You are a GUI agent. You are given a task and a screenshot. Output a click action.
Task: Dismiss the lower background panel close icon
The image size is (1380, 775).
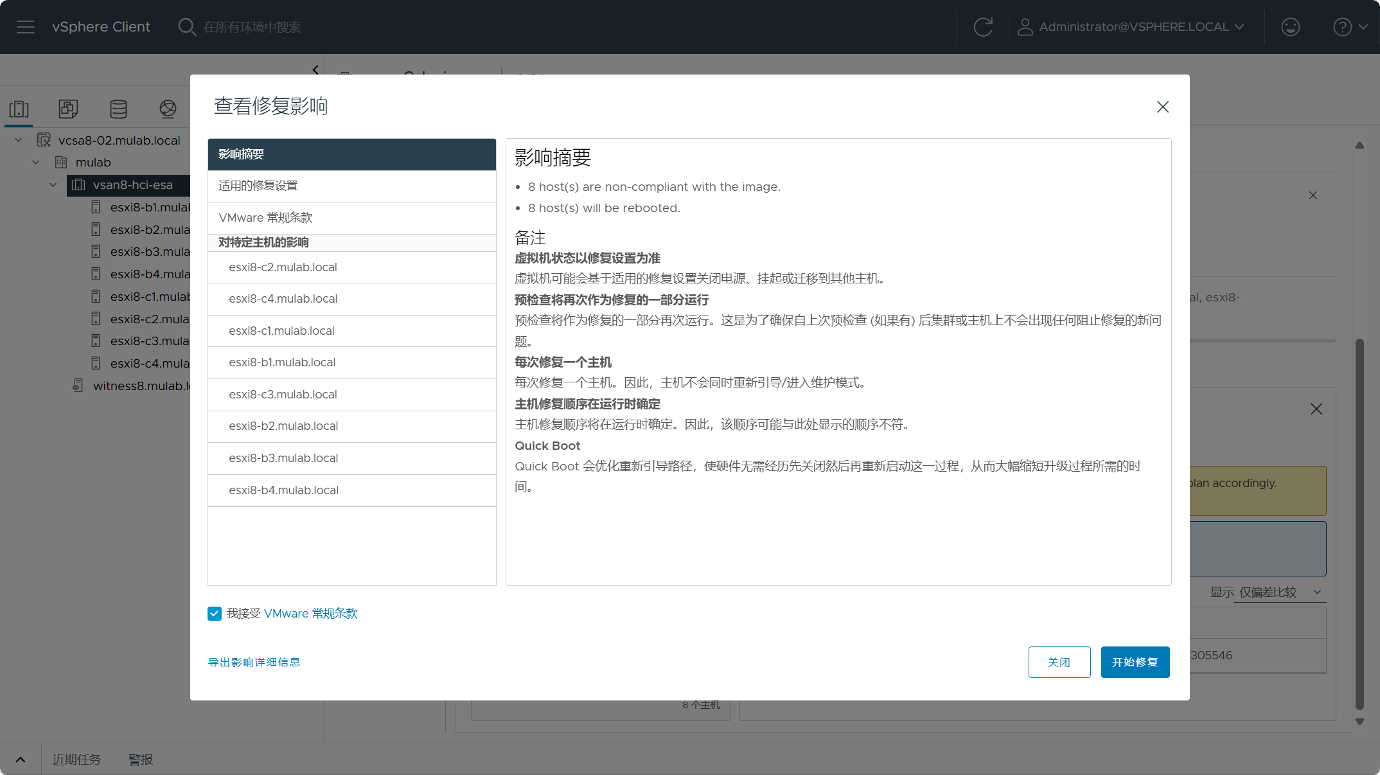click(1316, 409)
